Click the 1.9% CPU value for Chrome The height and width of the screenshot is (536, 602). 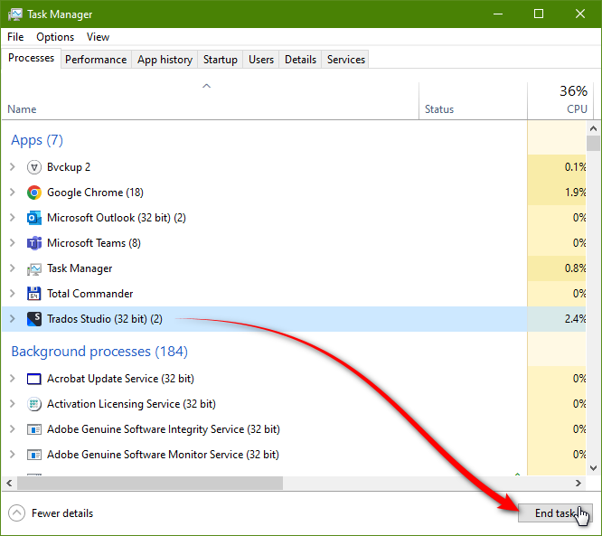575,193
